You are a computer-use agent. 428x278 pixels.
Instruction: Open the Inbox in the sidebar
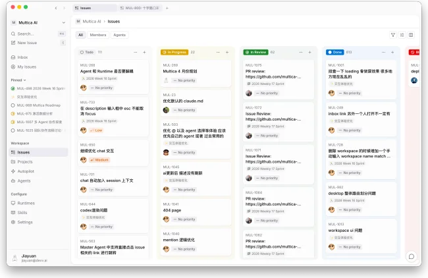[x=22, y=57]
